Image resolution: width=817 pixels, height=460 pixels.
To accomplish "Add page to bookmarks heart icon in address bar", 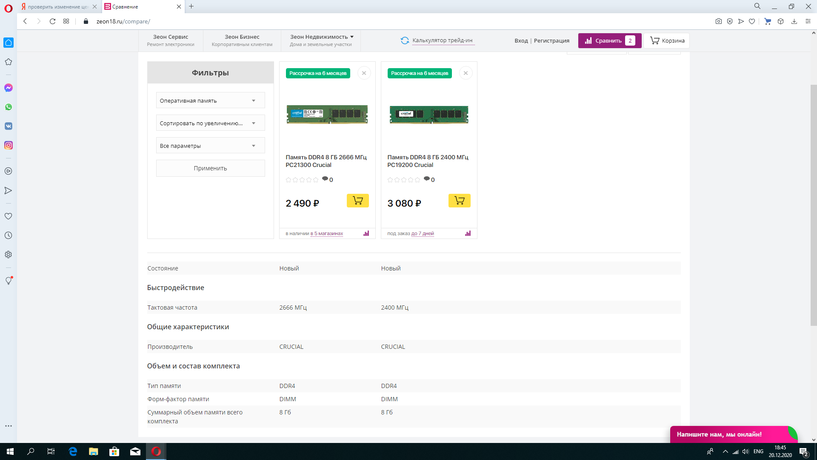I will click(752, 21).
